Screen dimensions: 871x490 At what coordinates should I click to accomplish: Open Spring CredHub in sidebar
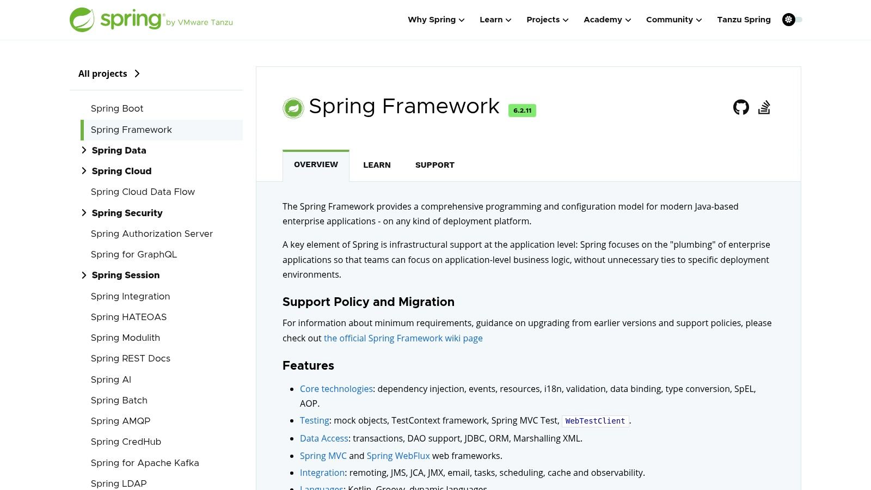point(126,442)
